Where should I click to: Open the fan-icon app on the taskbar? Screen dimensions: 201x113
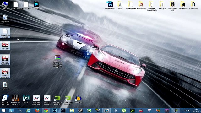tap(63, 110)
